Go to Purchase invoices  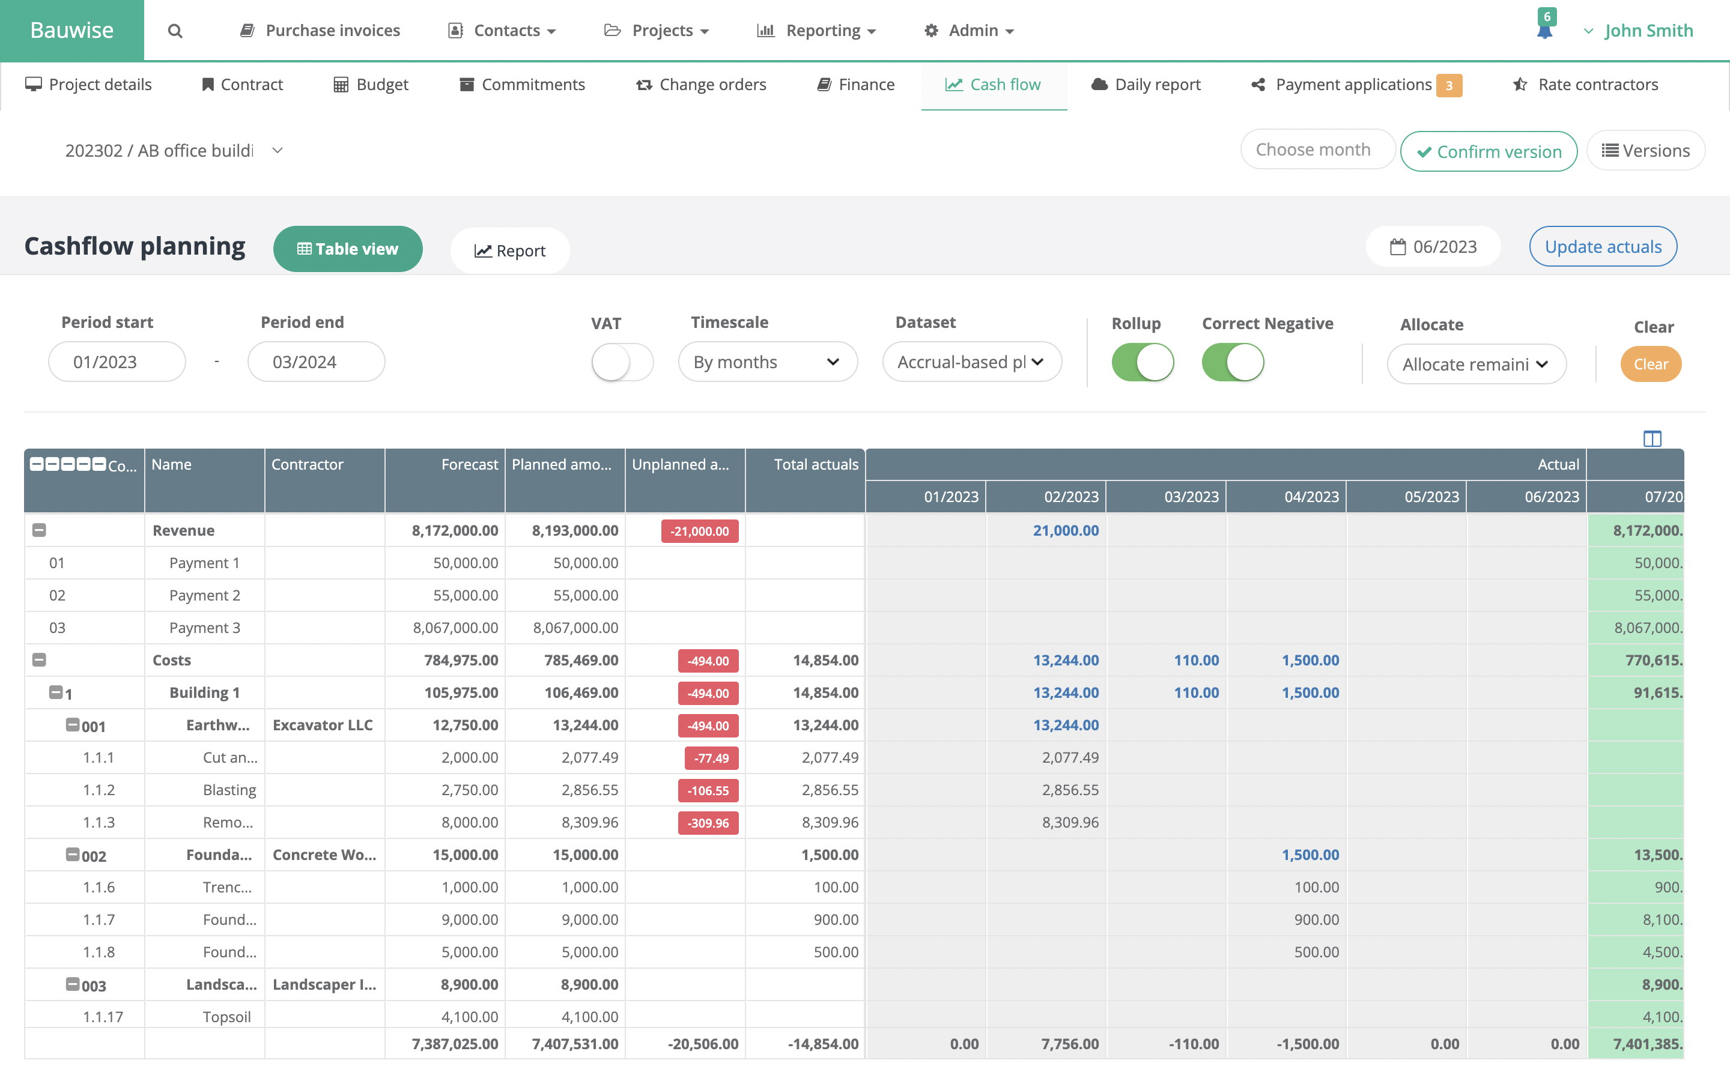tap(320, 31)
